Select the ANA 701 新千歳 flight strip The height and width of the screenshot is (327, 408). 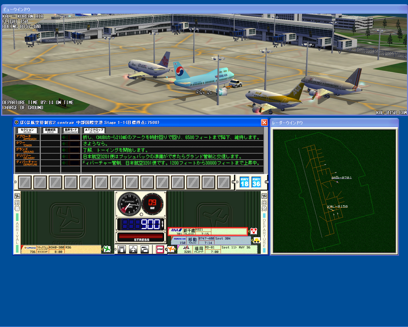208,232
